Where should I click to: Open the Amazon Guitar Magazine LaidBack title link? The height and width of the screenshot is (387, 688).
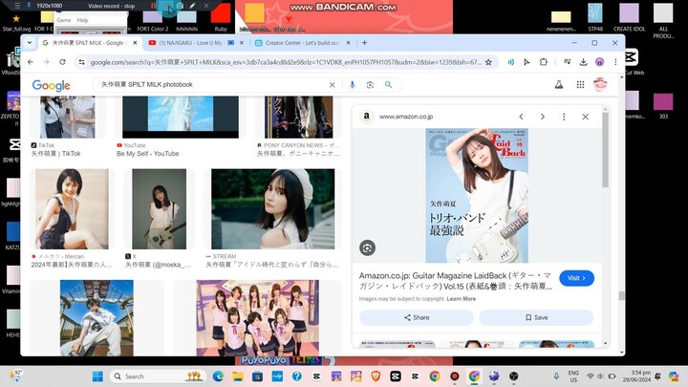456,281
